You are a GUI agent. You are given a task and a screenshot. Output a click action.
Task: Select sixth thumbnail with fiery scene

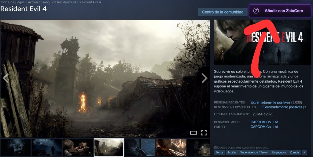tap(171, 148)
